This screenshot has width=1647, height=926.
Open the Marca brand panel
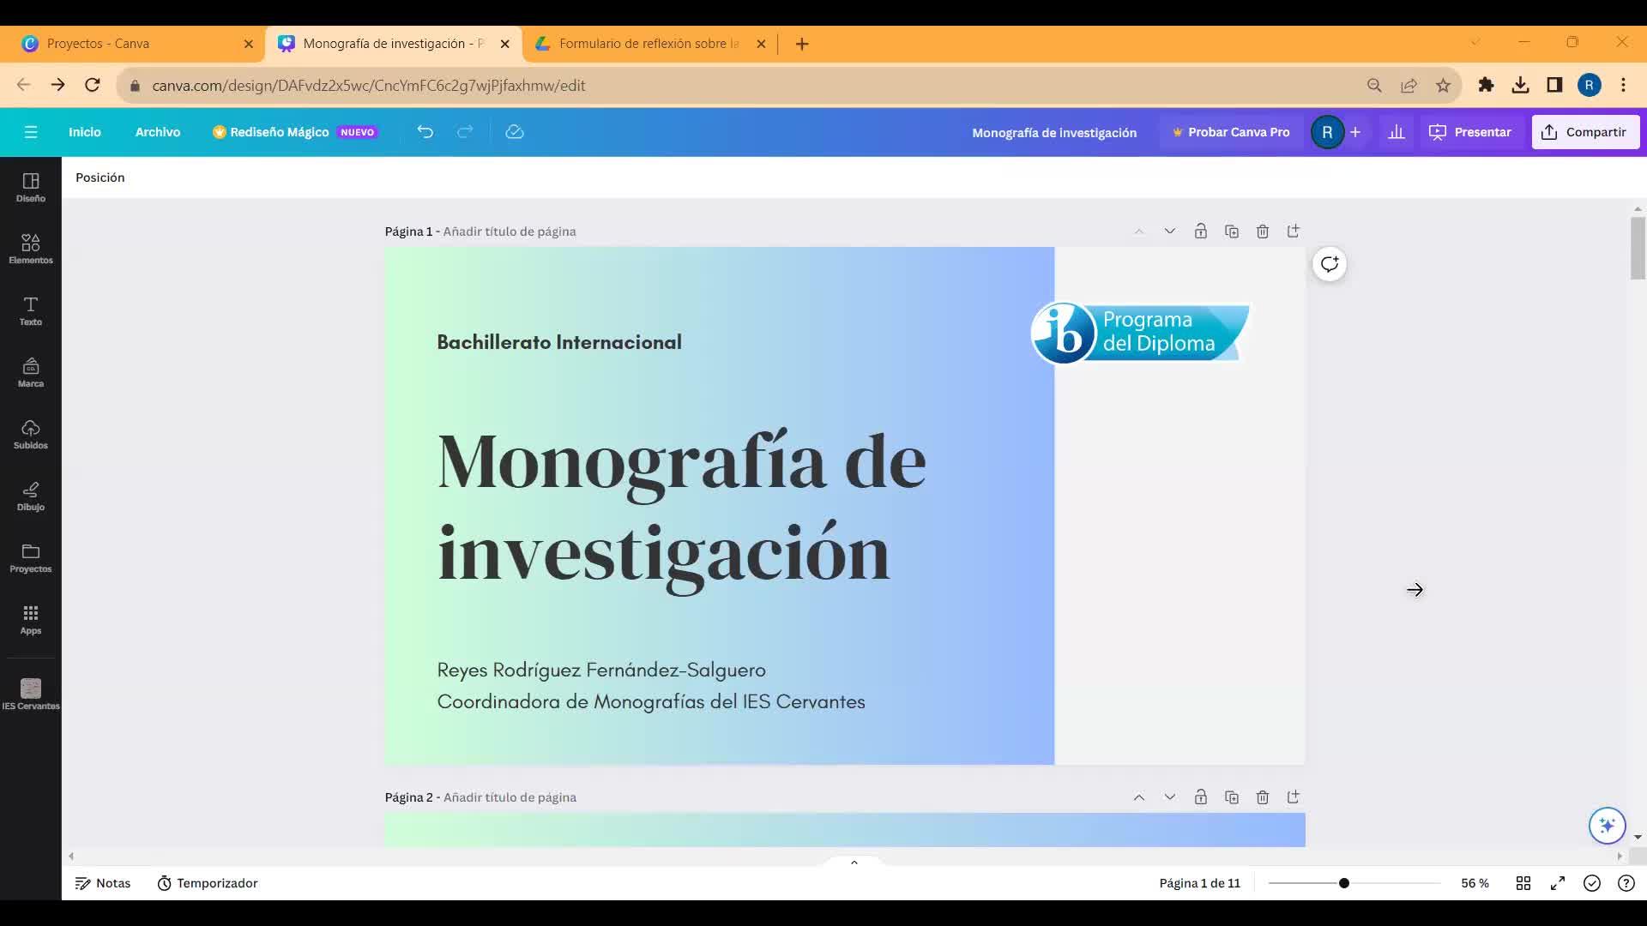click(30, 372)
